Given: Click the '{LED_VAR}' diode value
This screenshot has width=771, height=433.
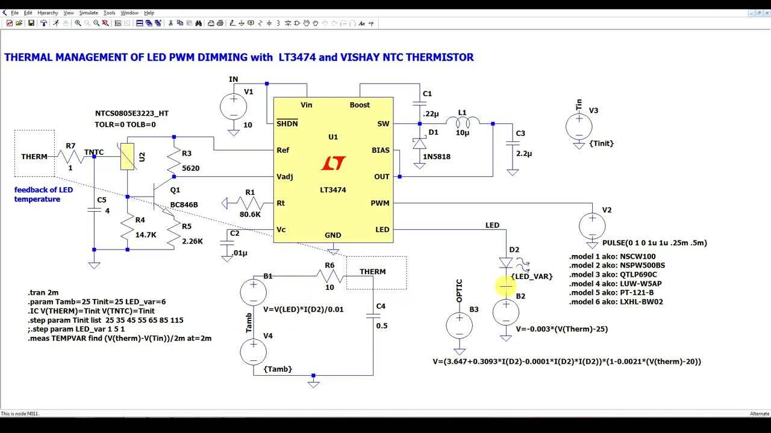Looking at the screenshot, I should (532, 277).
